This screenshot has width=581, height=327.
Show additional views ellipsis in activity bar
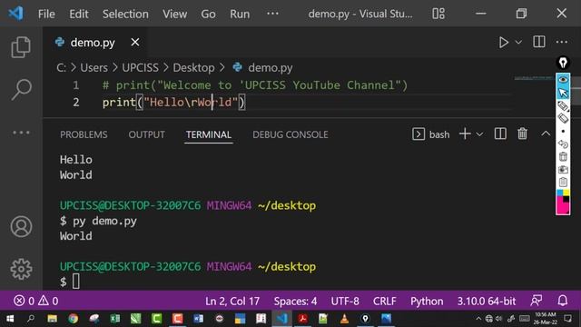(x=21, y=133)
